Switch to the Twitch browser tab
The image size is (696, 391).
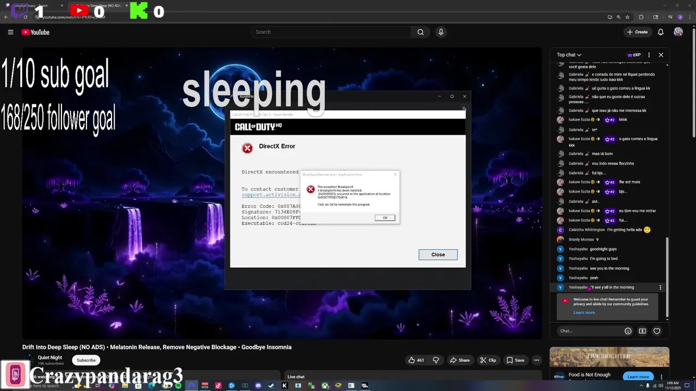33,5
